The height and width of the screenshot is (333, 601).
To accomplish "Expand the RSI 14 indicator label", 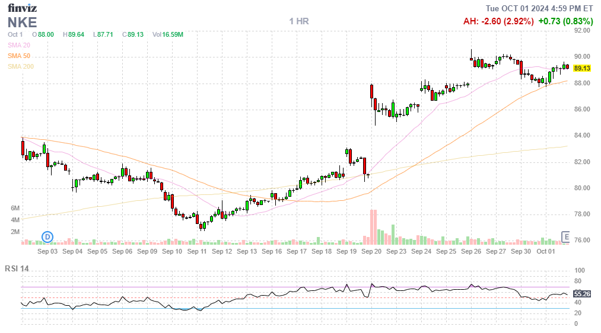I will (17, 268).
